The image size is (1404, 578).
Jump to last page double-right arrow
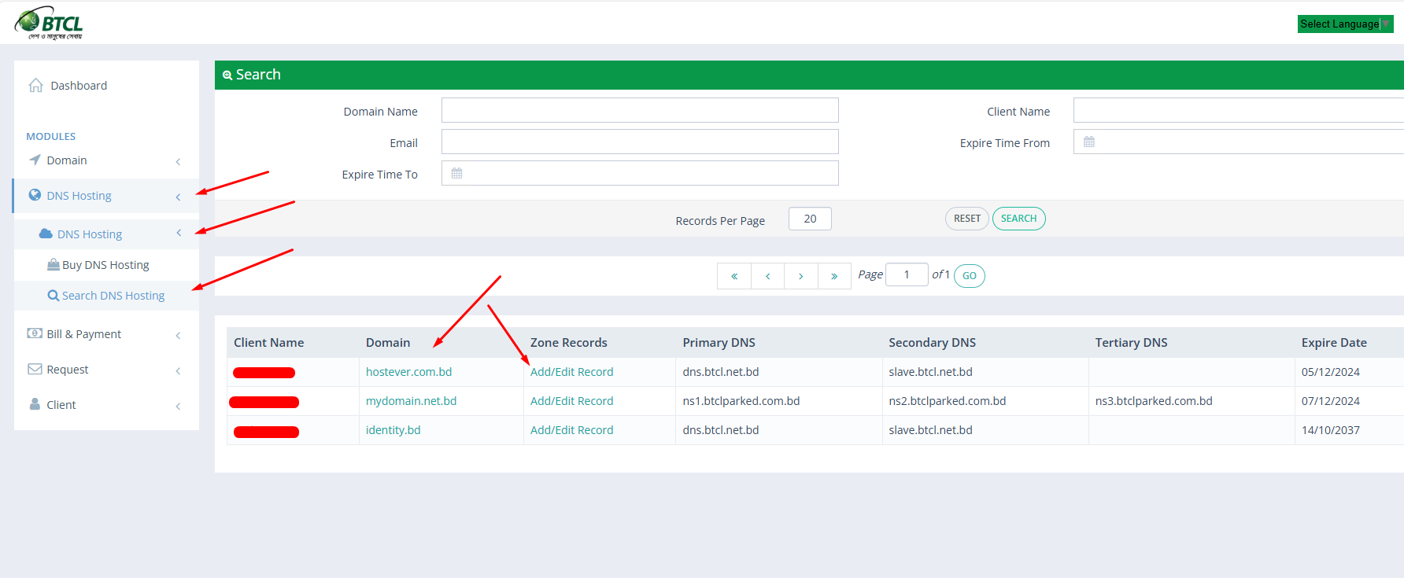click(834, 276)
